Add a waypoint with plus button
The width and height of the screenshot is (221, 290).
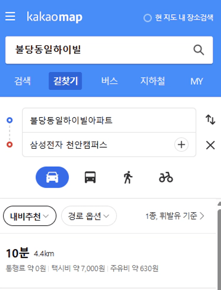tap(181, 144)
